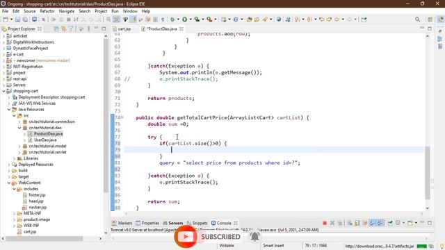The width and height of the screenshot is (445, 250).
Task: Close the ProductDao.java editor tab
Action: [x=181, y=29]
